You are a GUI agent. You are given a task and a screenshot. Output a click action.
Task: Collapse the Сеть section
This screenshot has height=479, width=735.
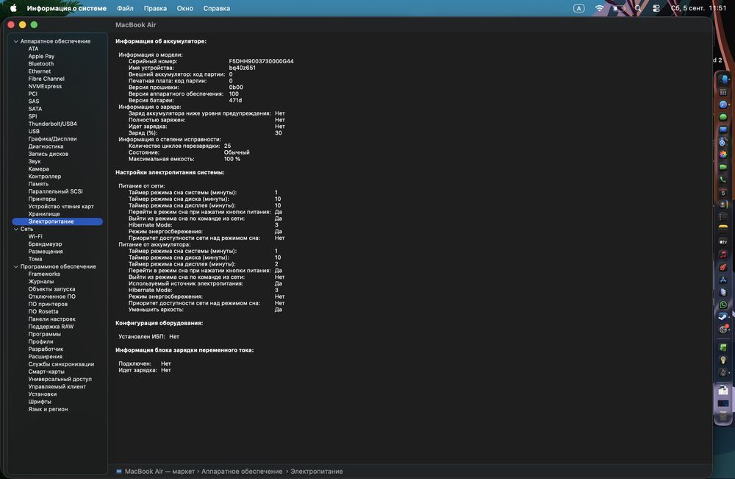pos(16,229)
